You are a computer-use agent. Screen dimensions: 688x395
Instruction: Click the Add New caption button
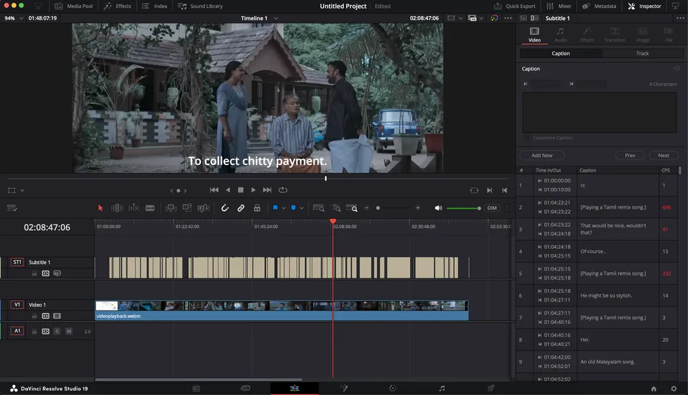(x=542, y=156)
